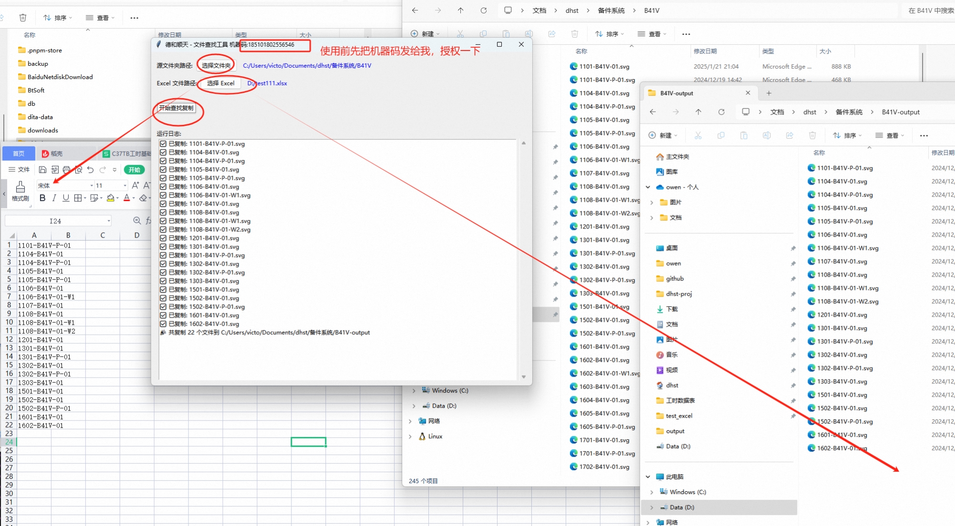This screenshot has height=526, width=955.
Task: Click the 开始查找复制 button
Action: coord(176,108)
